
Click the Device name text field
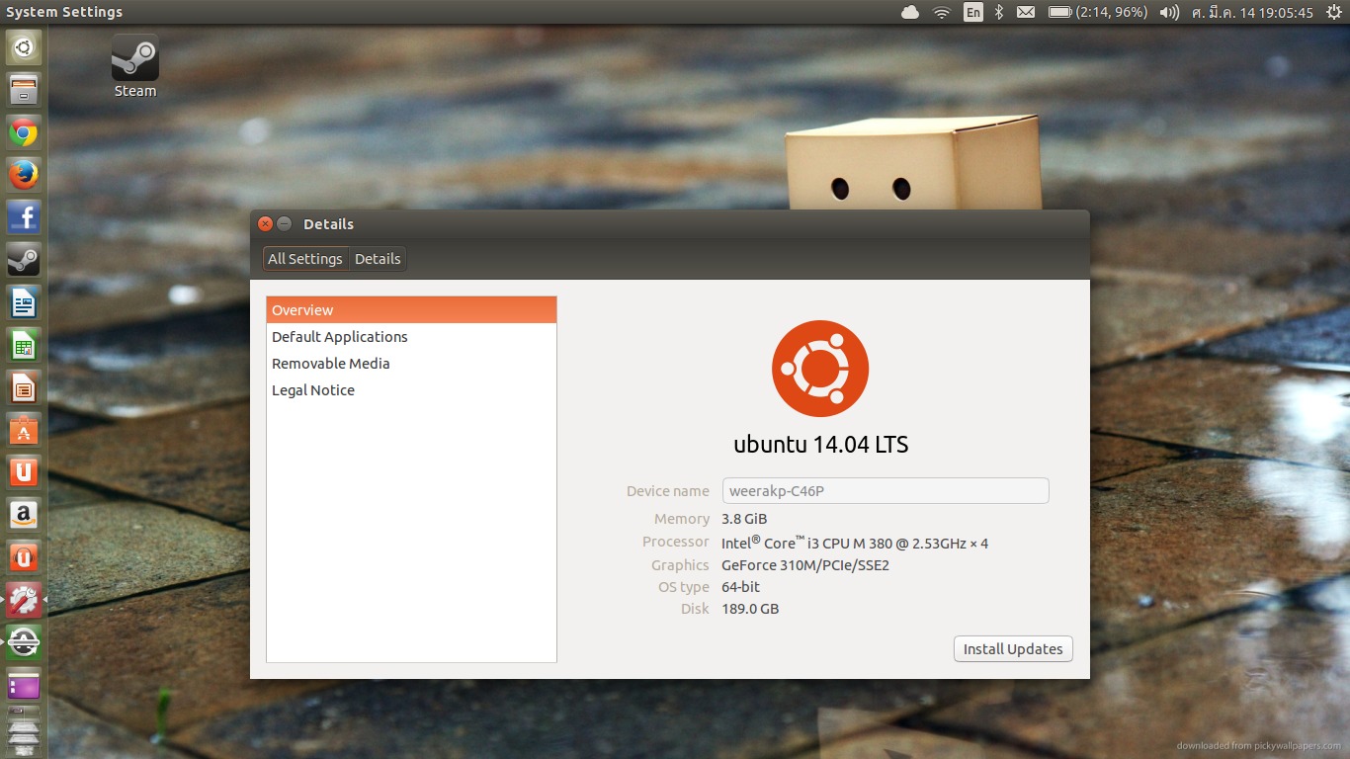coord(886,491)
